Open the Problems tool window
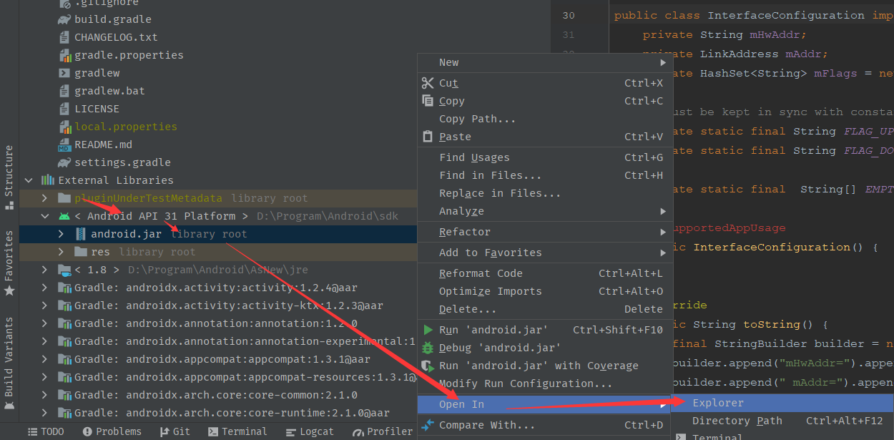This screenshot has height=440, width=894. coord(112,431)
